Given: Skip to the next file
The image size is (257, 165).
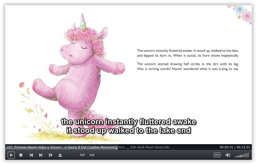Looking at the screenshot, I should click(41, 155).
